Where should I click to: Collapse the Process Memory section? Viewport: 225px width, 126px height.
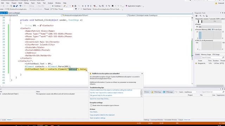click(x=195, y=29)
